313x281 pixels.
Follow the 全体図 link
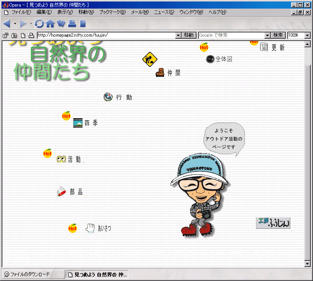[x=224, y=59]
